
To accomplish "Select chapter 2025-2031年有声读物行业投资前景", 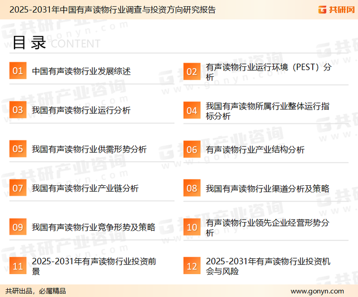I will point(94,266).
